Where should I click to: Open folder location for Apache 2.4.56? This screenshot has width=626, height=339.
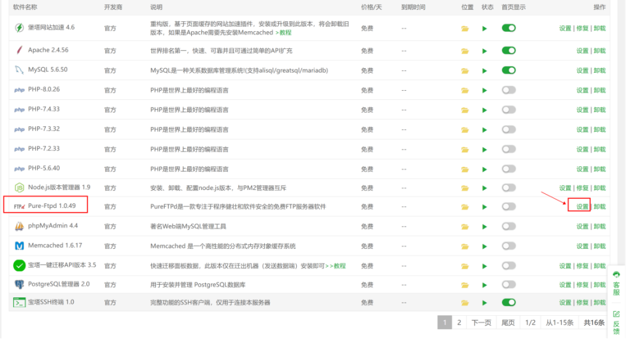click(465, 51)
